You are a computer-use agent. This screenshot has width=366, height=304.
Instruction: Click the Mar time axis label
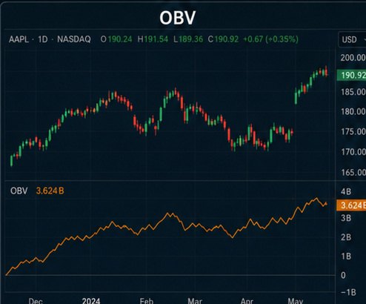pyautogui.click(x=195, y=301)
